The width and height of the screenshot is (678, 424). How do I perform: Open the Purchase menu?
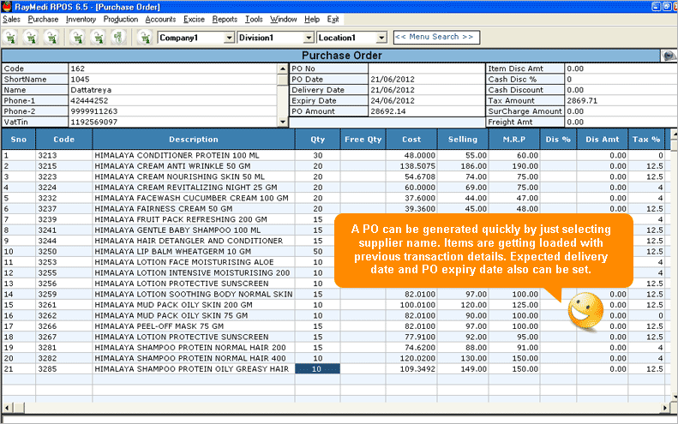tap(43, 19)
